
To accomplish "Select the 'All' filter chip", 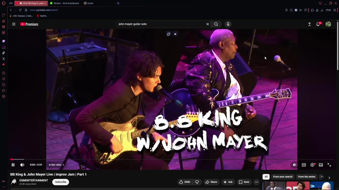I will click(x=266, y=177).
